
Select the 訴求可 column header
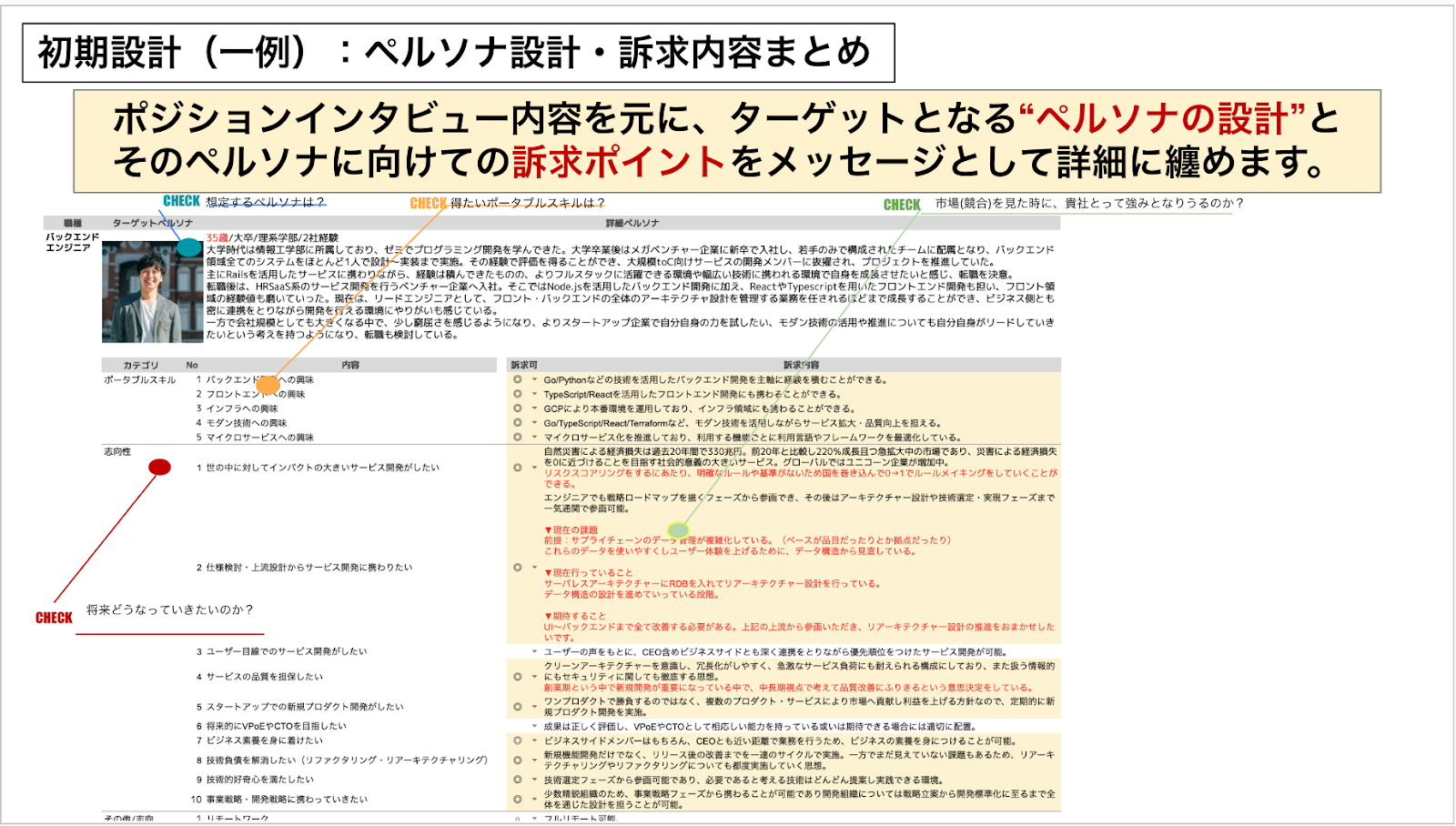[524, 365]
